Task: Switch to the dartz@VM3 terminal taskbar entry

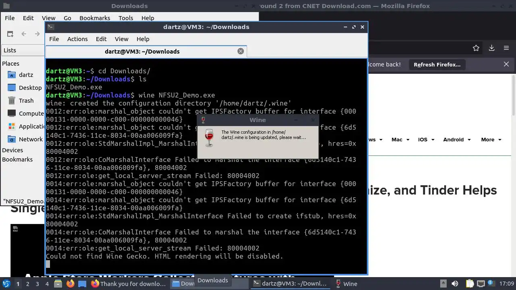Action: click(x=290, y=284)
